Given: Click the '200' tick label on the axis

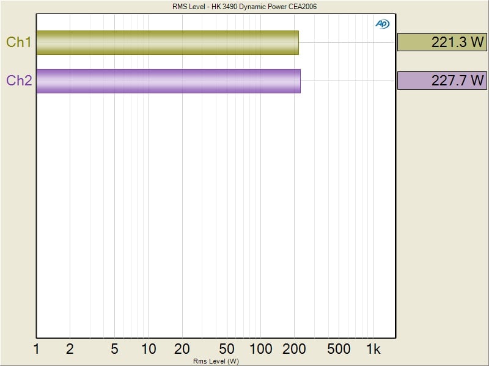Looking at the screenshot, I should 294,349.
